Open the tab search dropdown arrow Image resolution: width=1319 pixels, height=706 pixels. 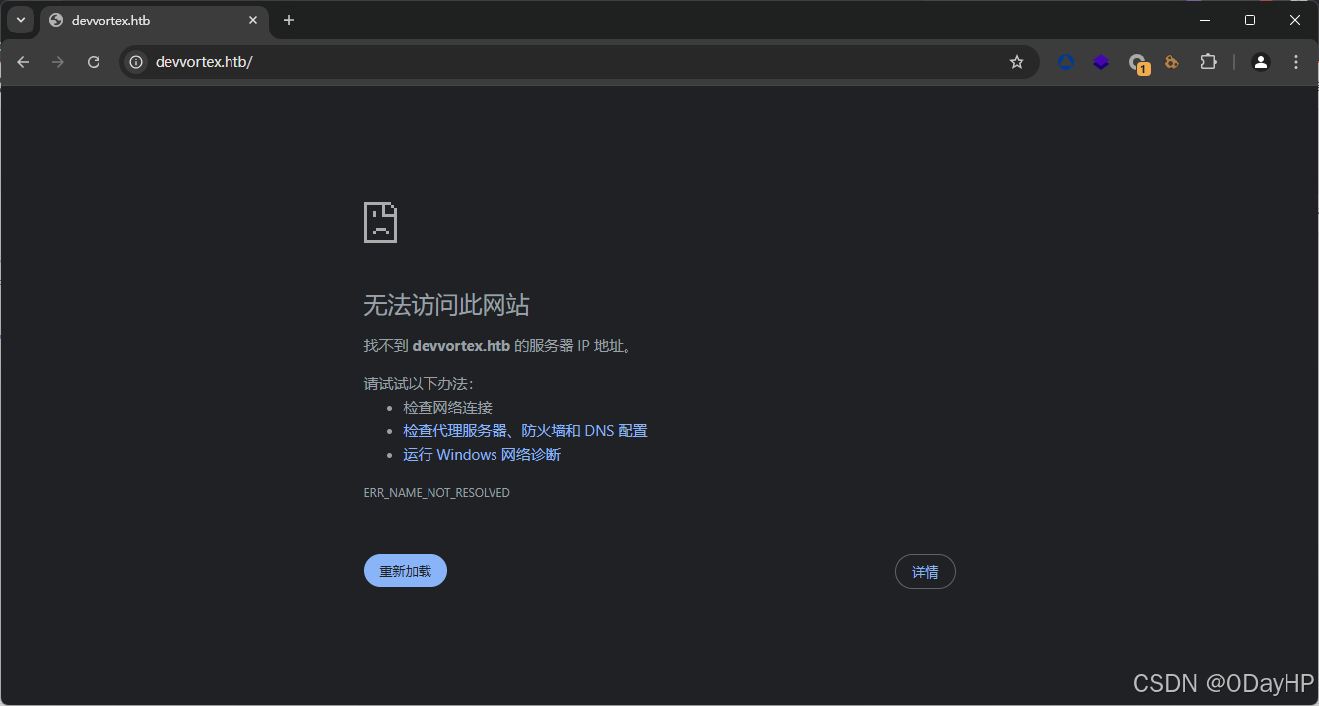tap(21, 20)
